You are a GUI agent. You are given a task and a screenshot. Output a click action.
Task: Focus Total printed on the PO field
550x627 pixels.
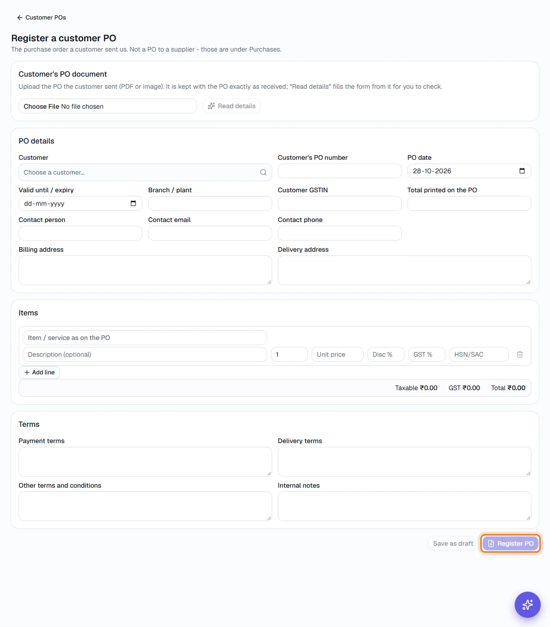469,203
